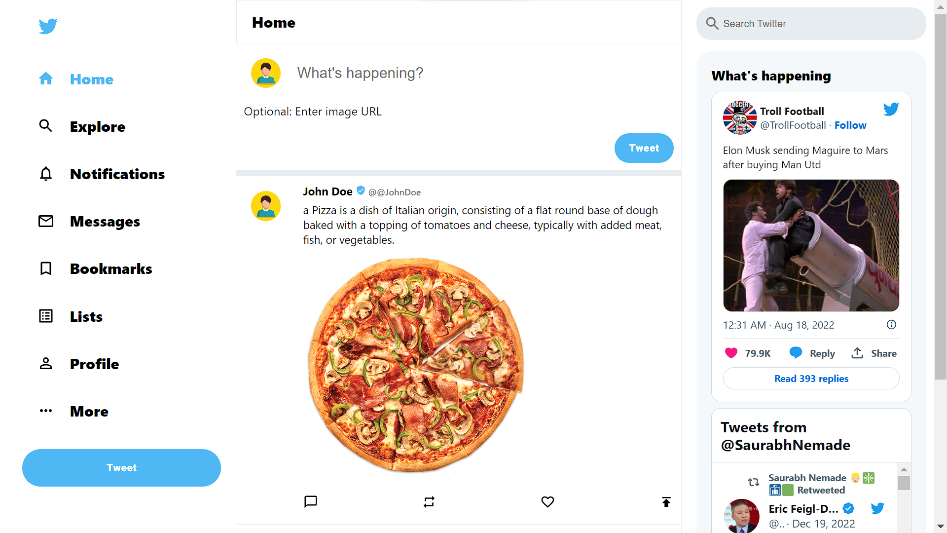Retweet John Doe's pizza tweet

(429, 502)
